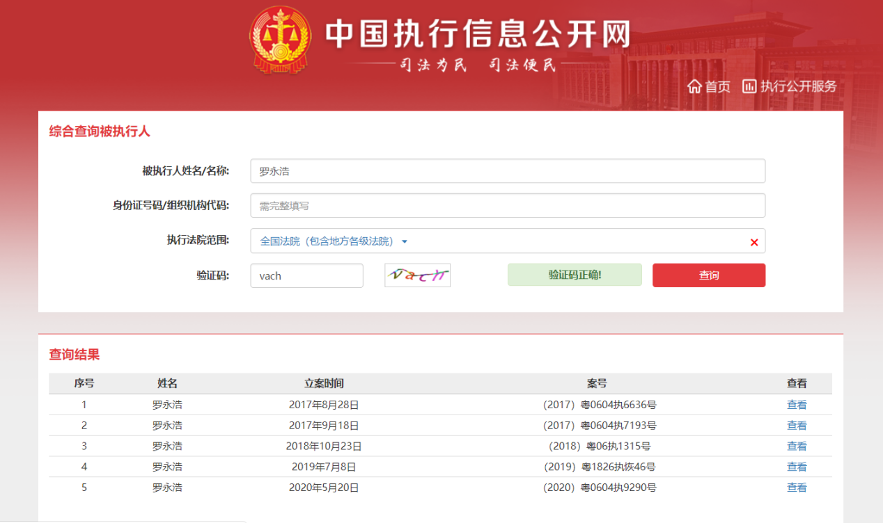Image resolution: width=883 pixels, height=523 pixels.
Task: Open 查看 for case 粤0604执9290号
Action: click(x=797, y=488)
